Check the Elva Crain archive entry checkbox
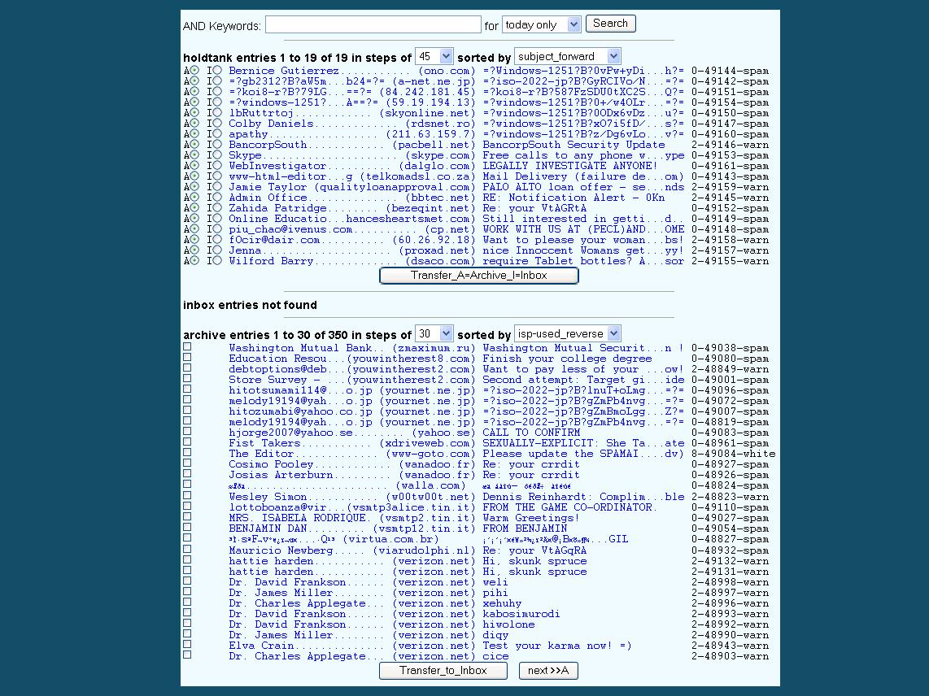The height and width of the screenshot is (696, 929). 187,644
